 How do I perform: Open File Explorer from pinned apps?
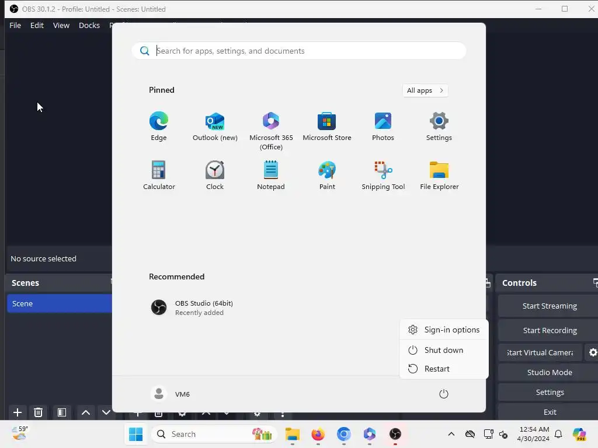439,175
